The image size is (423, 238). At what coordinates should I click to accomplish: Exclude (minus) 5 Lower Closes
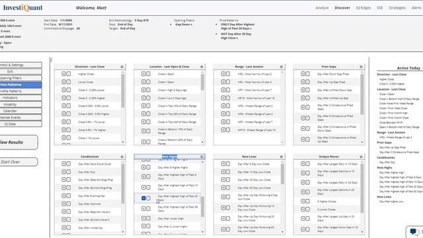[307, 209]
